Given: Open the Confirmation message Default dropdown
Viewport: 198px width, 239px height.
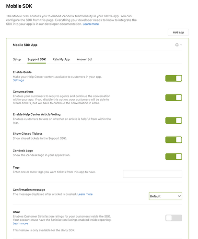Looking at the screenshot, I should [x=165, y=196].
